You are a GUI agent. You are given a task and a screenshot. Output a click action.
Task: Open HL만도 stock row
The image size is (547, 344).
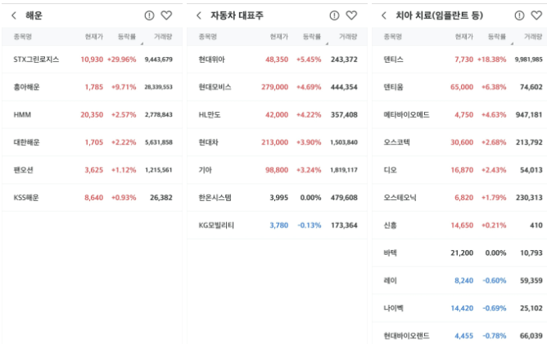point(278,114)
